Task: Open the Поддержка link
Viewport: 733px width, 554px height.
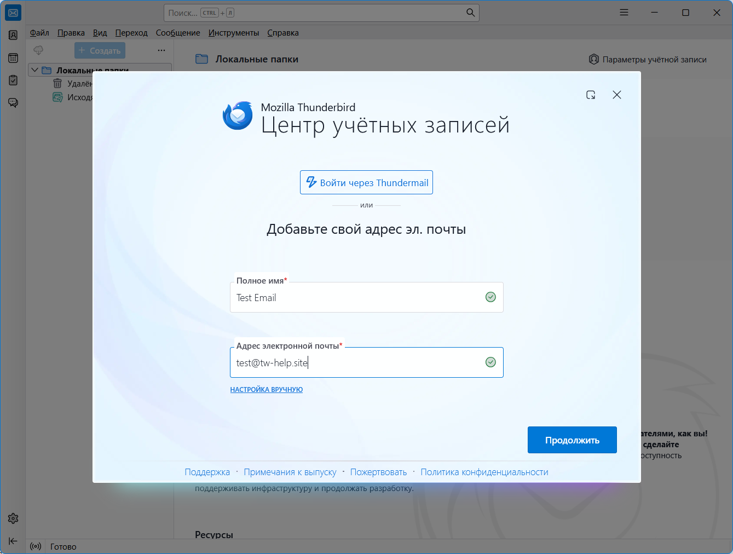Action: click(207, 472)
